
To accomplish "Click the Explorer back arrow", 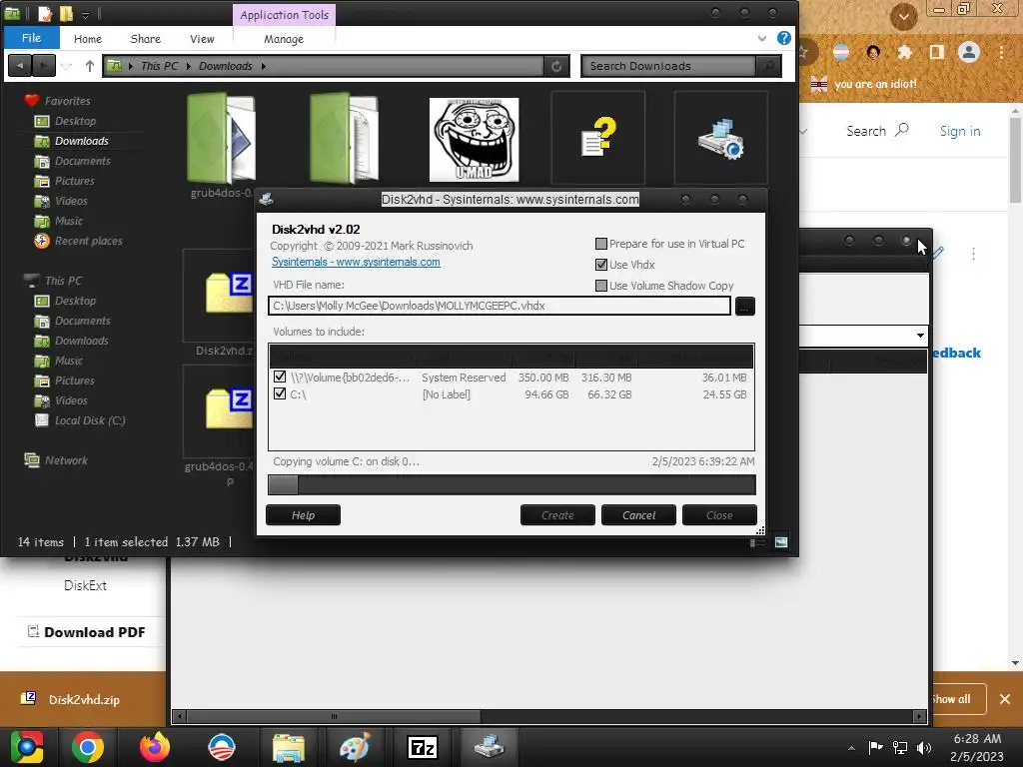I will coord(20,66).
